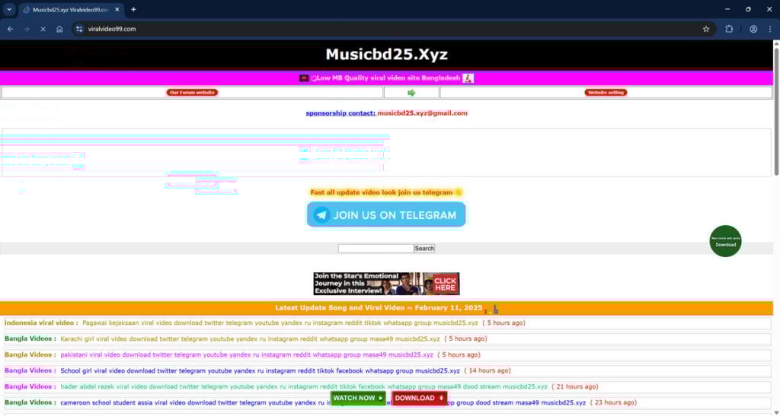Click the browser forward arrow

point(27,30)
